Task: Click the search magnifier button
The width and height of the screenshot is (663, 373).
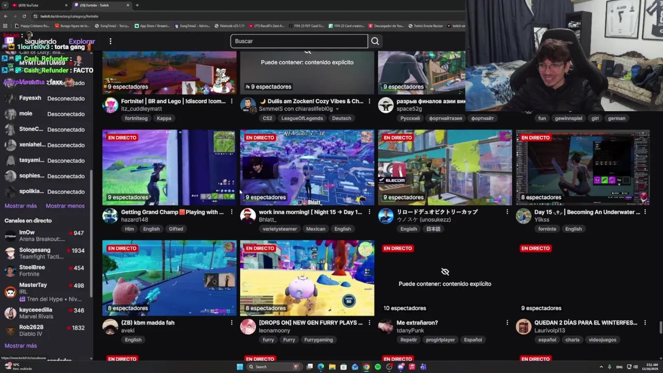Action: (375, 41)
